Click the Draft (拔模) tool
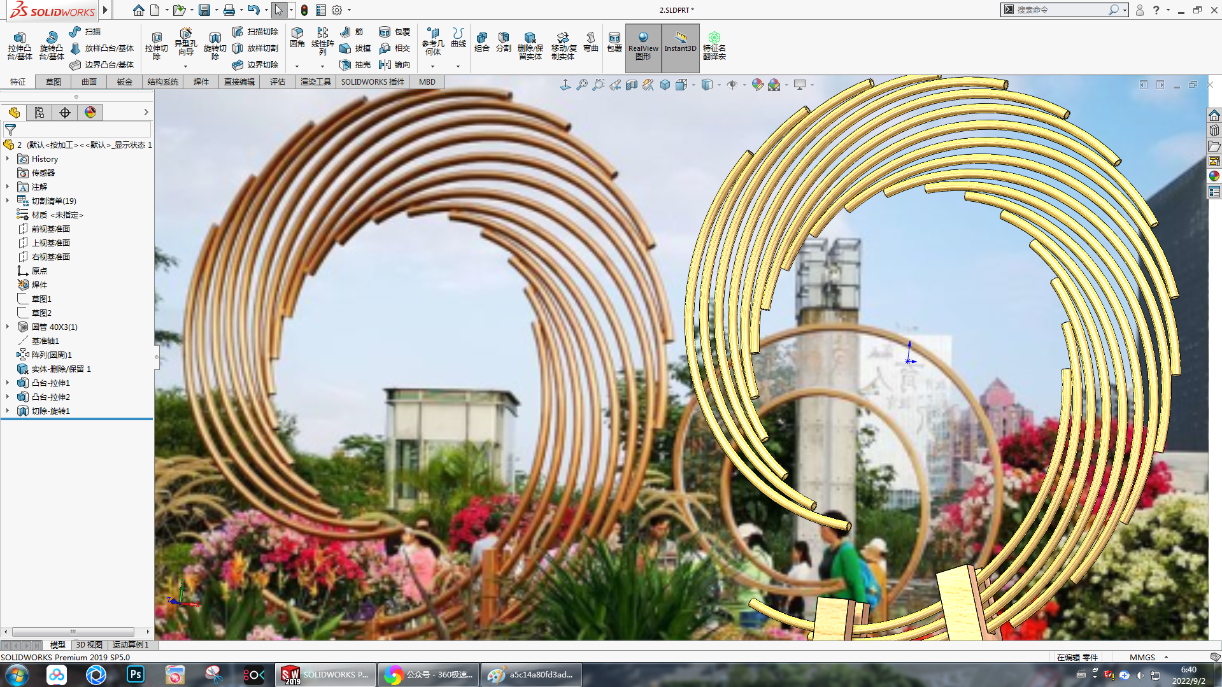Image resolution: width=1222 pixels, height=687 pixels. [355, 48]
